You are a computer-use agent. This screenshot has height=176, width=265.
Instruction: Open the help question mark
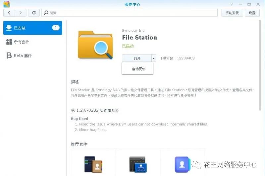(232, 4)
